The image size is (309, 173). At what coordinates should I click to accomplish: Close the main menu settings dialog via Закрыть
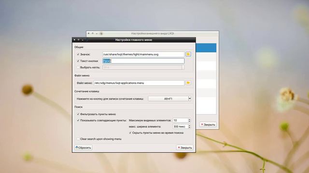coord(184,148)
